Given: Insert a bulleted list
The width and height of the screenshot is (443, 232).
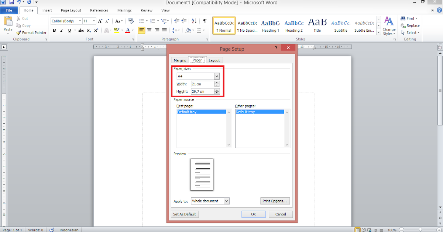Looking at the screenshot, I should [142, 21].
